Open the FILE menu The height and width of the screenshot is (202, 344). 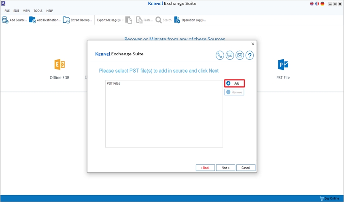(7, 11)
